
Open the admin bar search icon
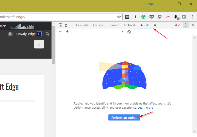[47, 34]
